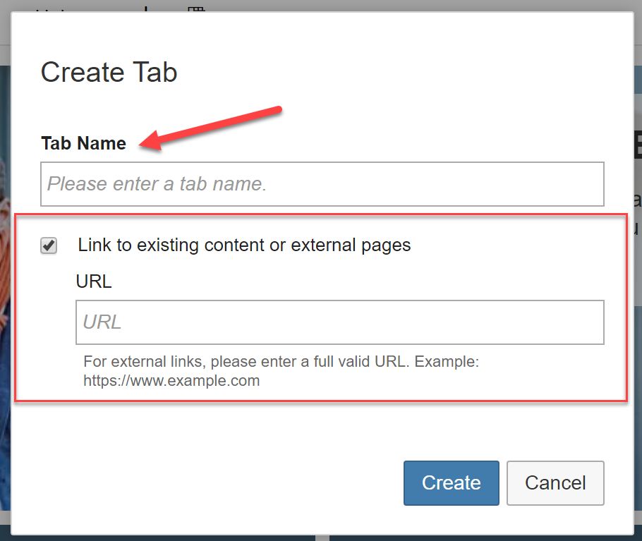Image resolution: width=642 pixels, height=541 pixels.
Task: Click the red arrow pointing to Tab Name
Action: coord(210,128)
